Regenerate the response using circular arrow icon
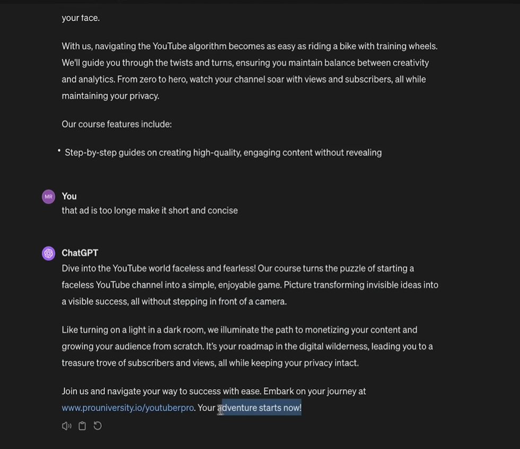The height and width of the screenshot is (449, 520). point(98,426)
